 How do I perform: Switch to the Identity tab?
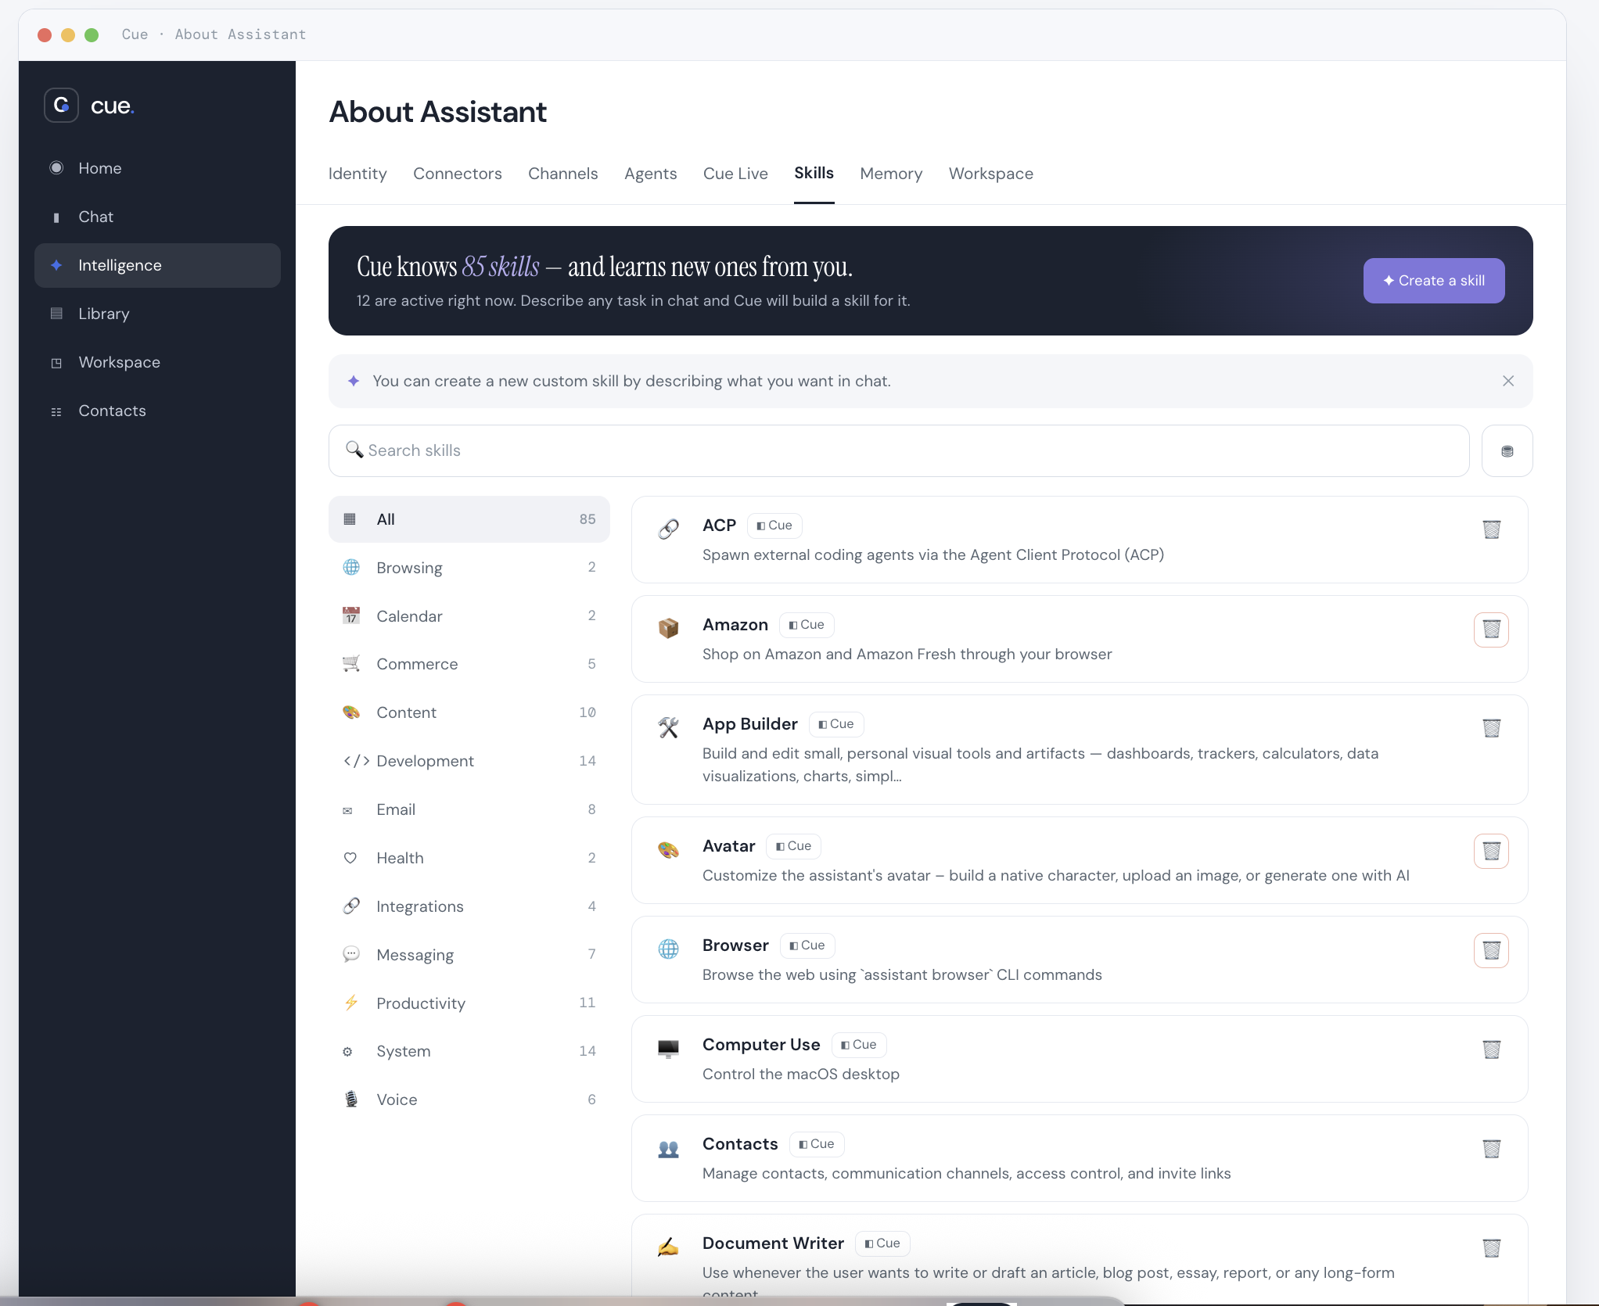tap(358, 174)
